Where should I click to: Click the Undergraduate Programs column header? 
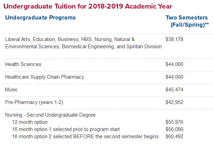pos(40,17)
